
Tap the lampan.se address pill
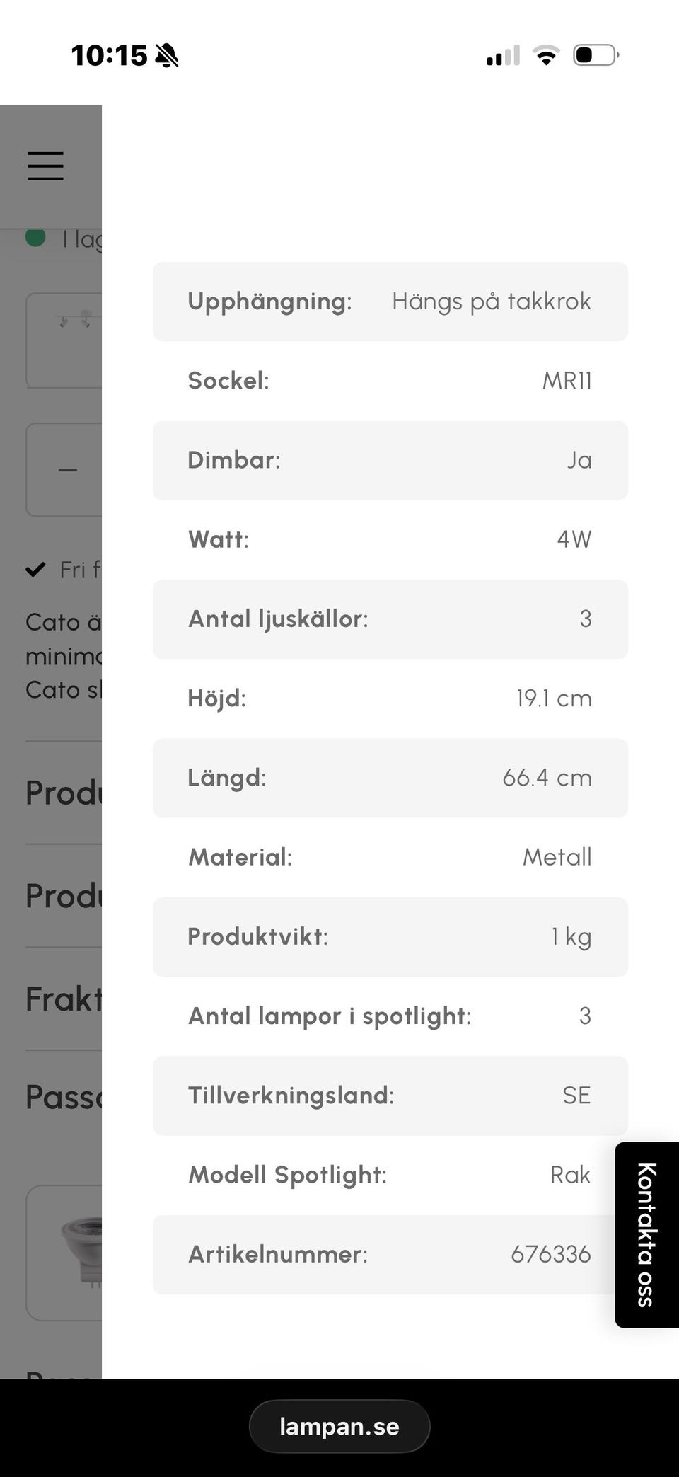tap(339, 1426)
